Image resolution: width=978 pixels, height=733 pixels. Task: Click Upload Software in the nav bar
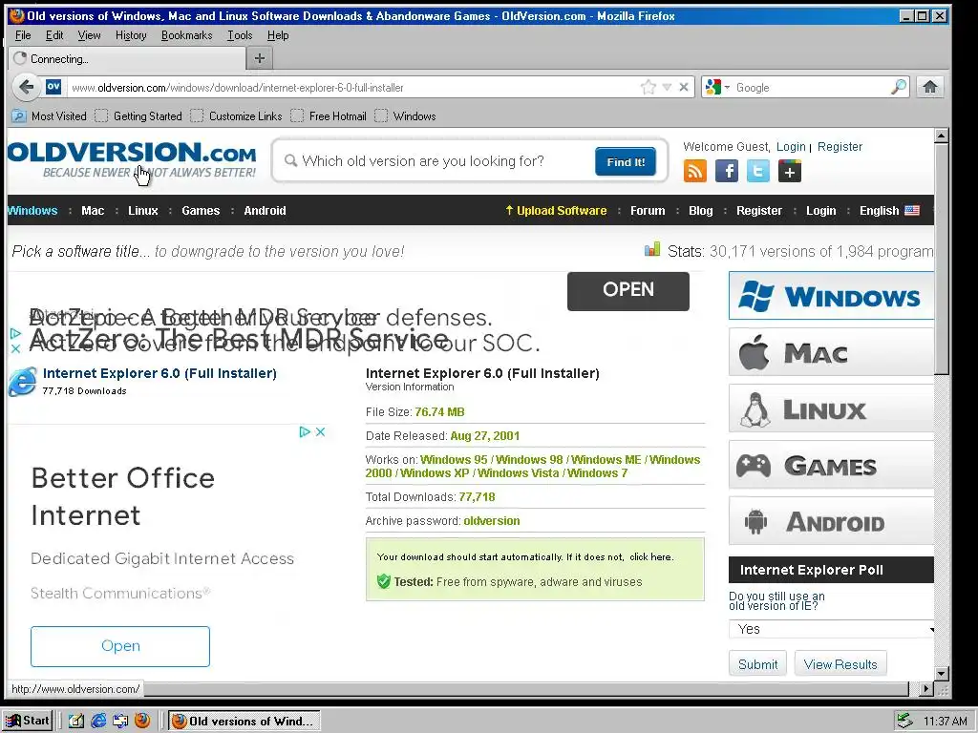point(556,211)
